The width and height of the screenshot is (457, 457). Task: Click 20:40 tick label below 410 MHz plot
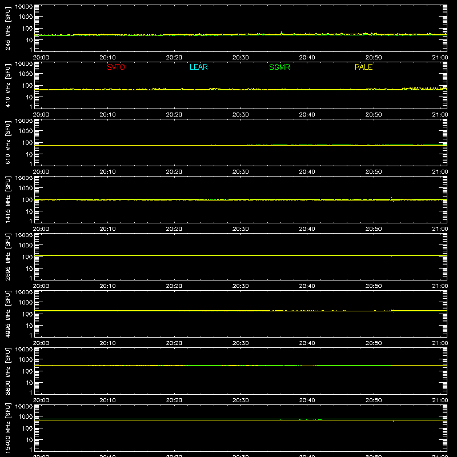click(307, 115)
